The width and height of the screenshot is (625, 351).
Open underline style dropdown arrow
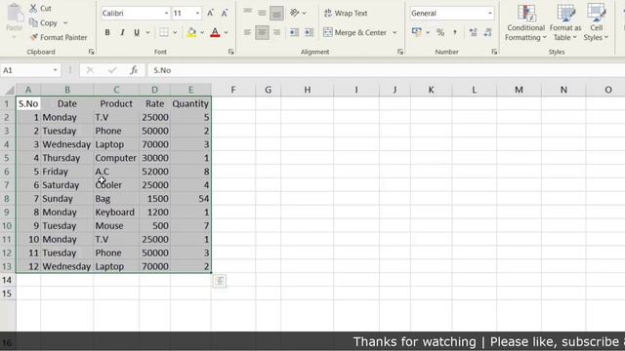tap(147, 32)
